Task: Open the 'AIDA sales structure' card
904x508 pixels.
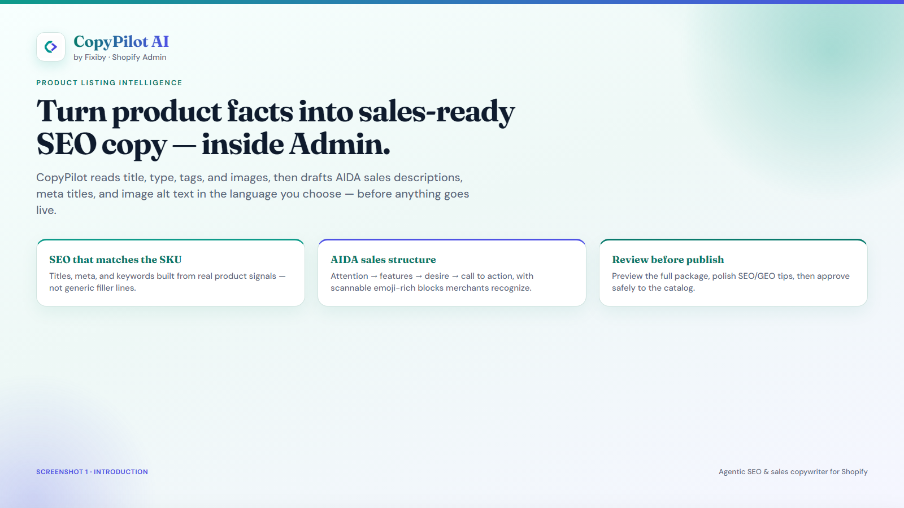Action: [x=452, y=273]
